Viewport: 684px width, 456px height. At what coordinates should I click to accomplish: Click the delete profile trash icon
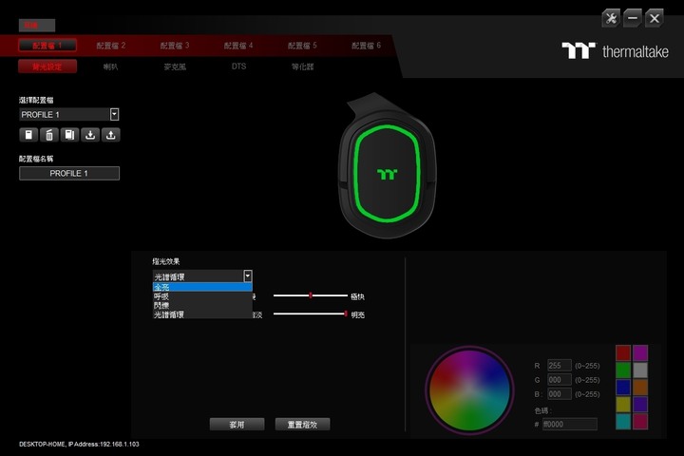[49, 135]
